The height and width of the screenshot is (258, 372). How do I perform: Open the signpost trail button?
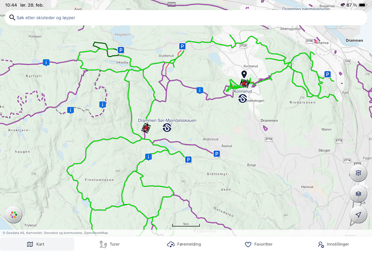(x=358, y=173)
